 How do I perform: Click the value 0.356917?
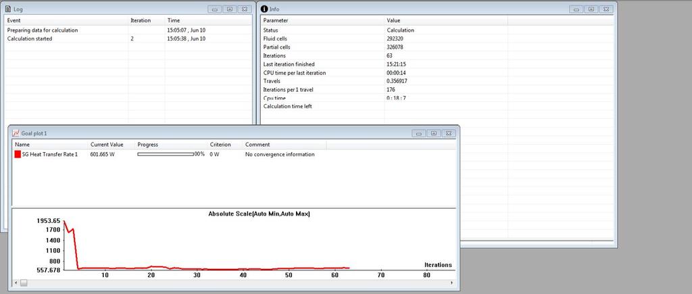[x=397, y=81]
